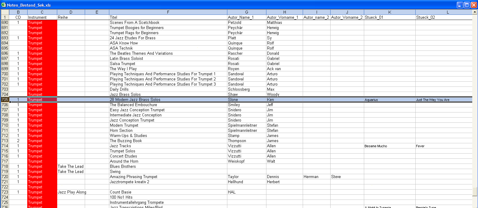Click title 'Easy Jazz Conception Trumpet'

click(137, 110)
